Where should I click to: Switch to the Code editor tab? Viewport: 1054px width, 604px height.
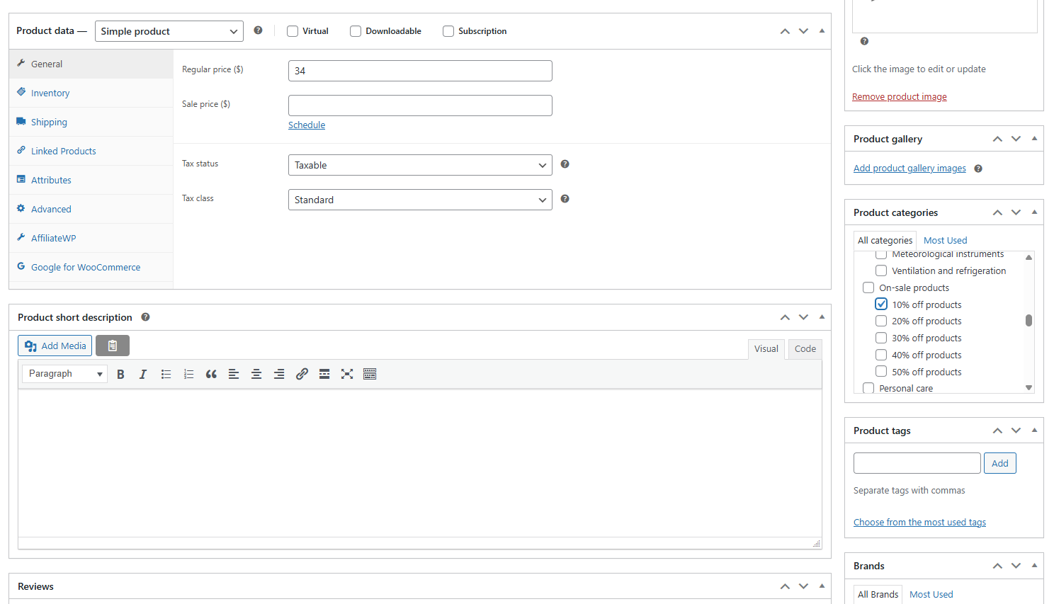805,348
